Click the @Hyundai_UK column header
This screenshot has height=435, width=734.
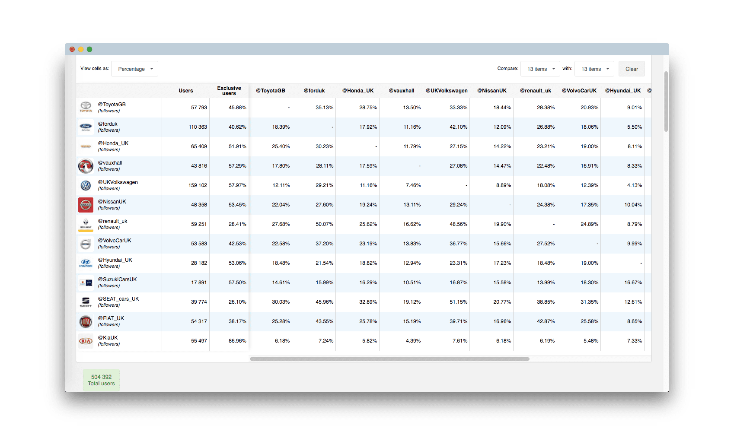pyautogui.click(x=623, y=91)
